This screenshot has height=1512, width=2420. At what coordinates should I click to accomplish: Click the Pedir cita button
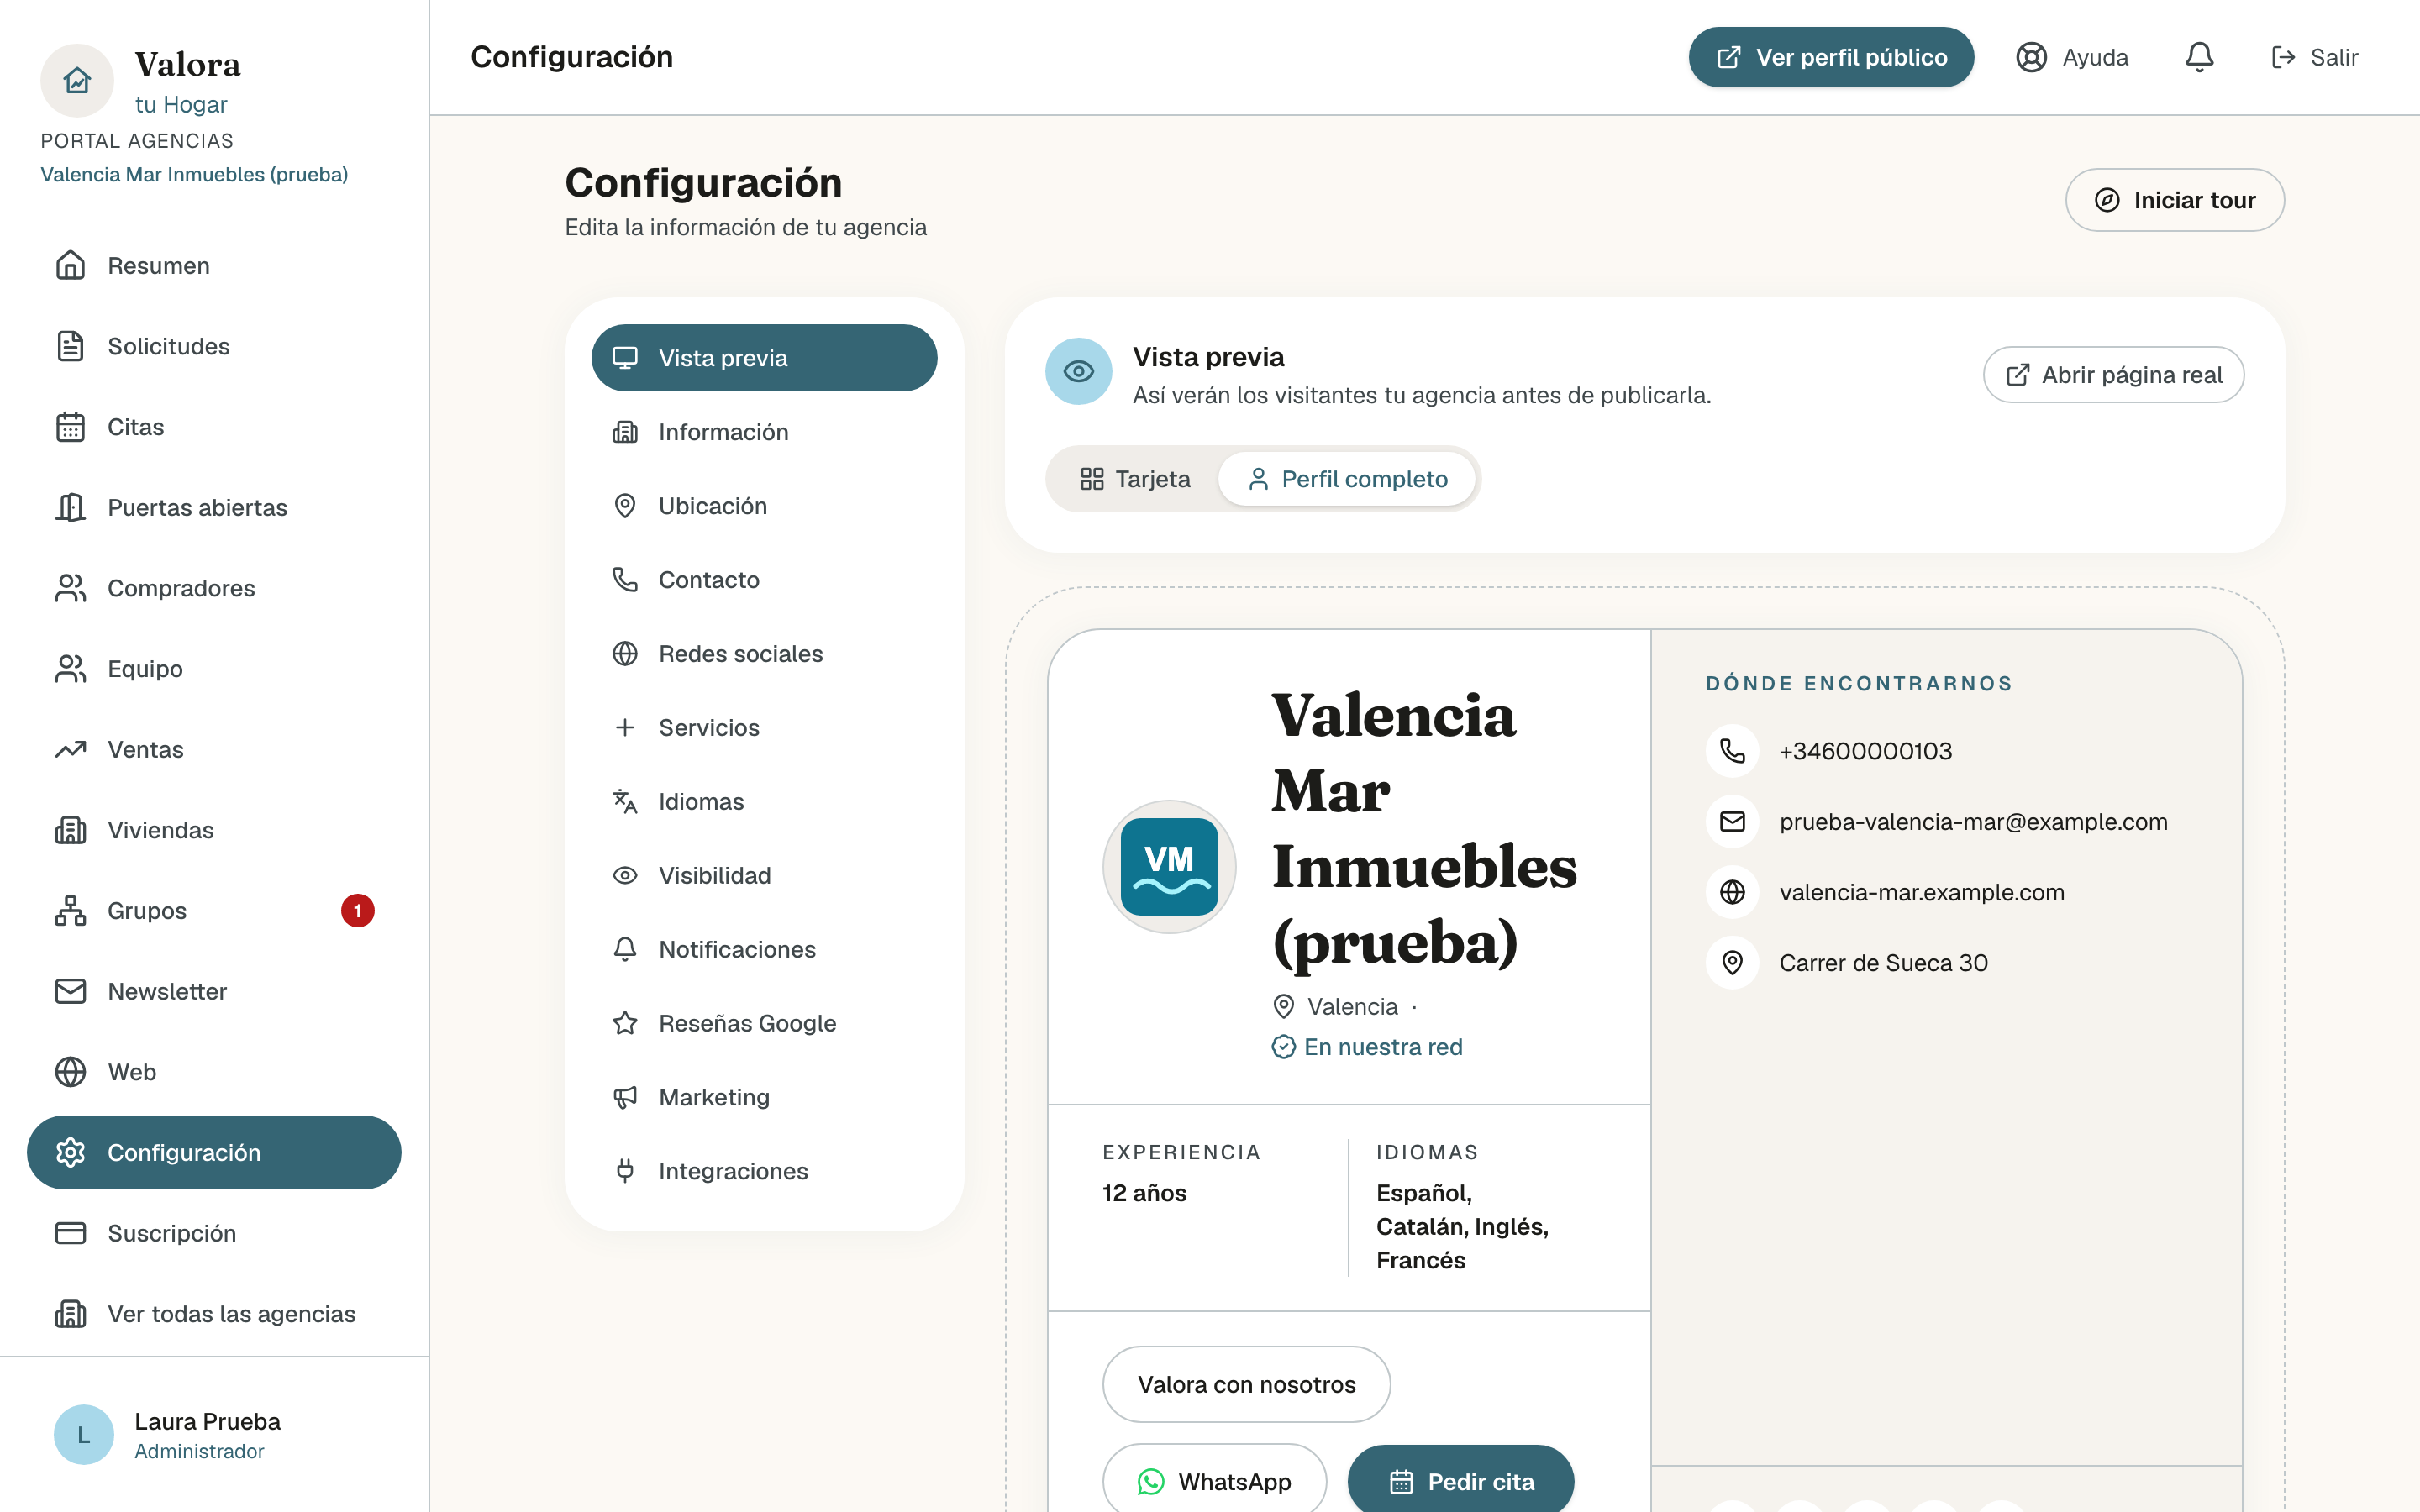pyautogui.click(x=1461, y=1481)
